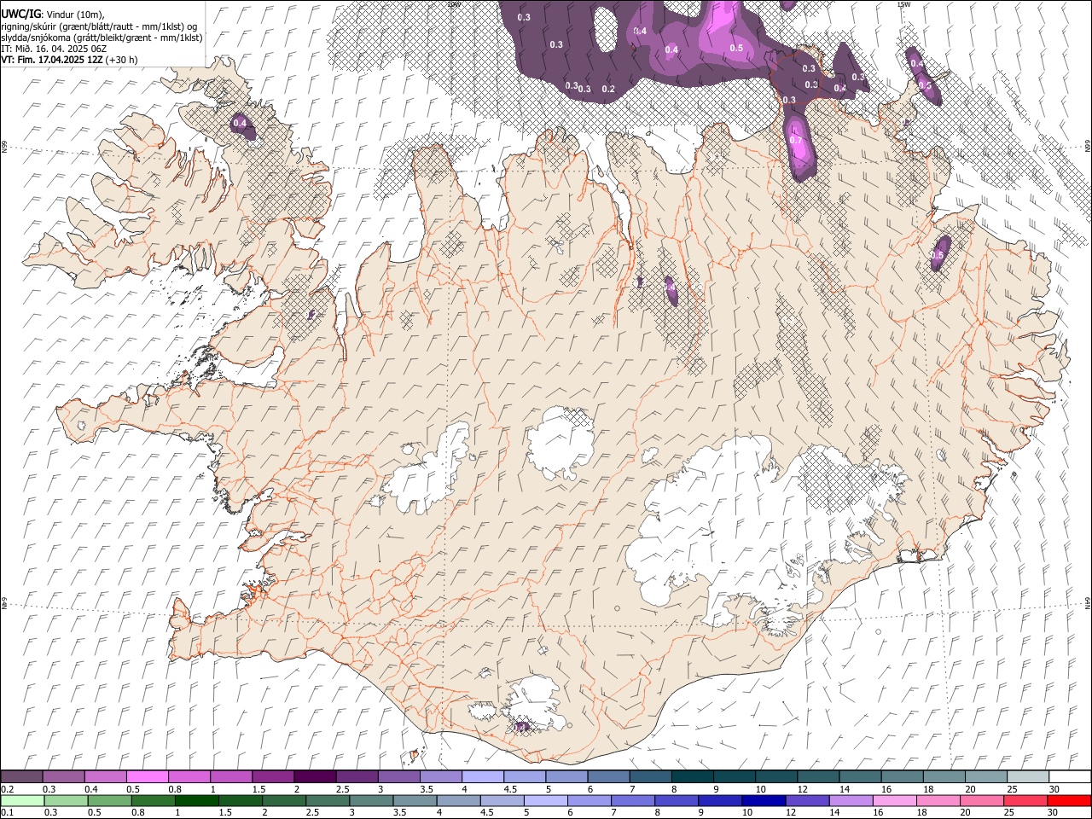Click the '0.2' label starting the top legend row

tap(7, 789)
